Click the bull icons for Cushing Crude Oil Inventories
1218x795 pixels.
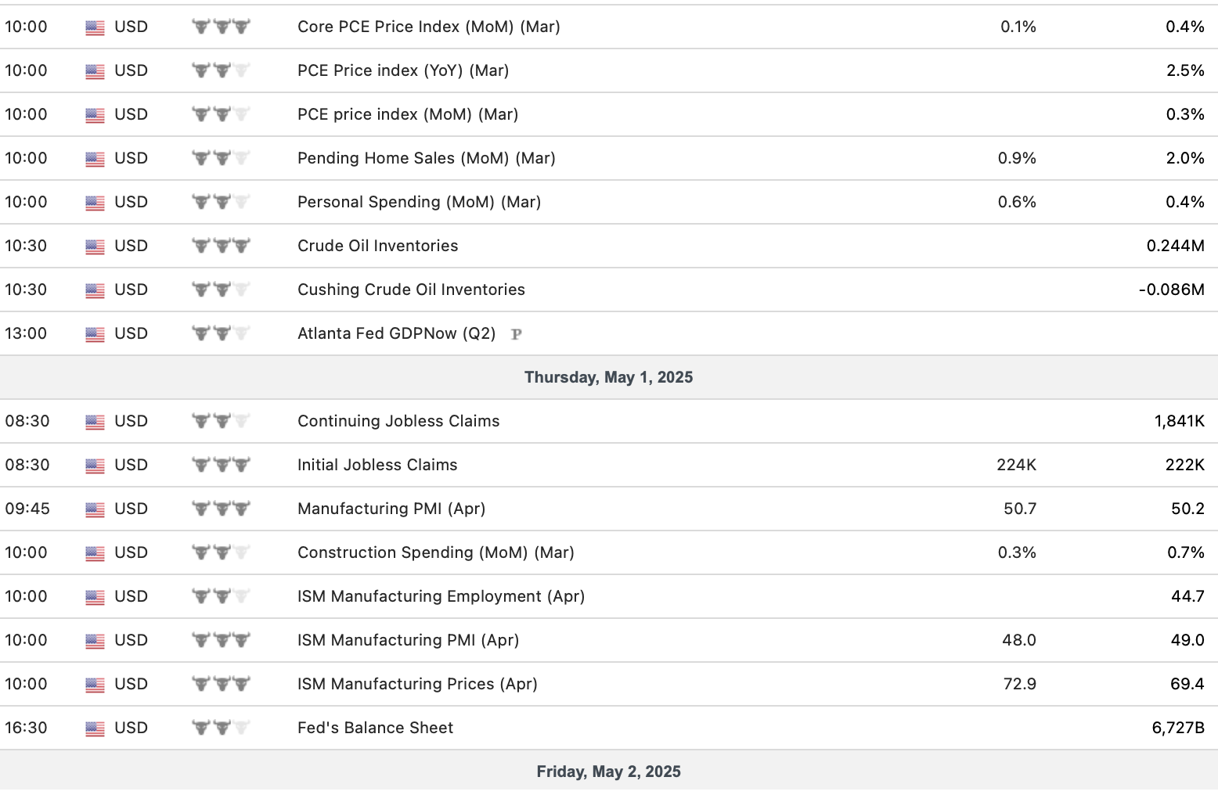coord(221,290)
